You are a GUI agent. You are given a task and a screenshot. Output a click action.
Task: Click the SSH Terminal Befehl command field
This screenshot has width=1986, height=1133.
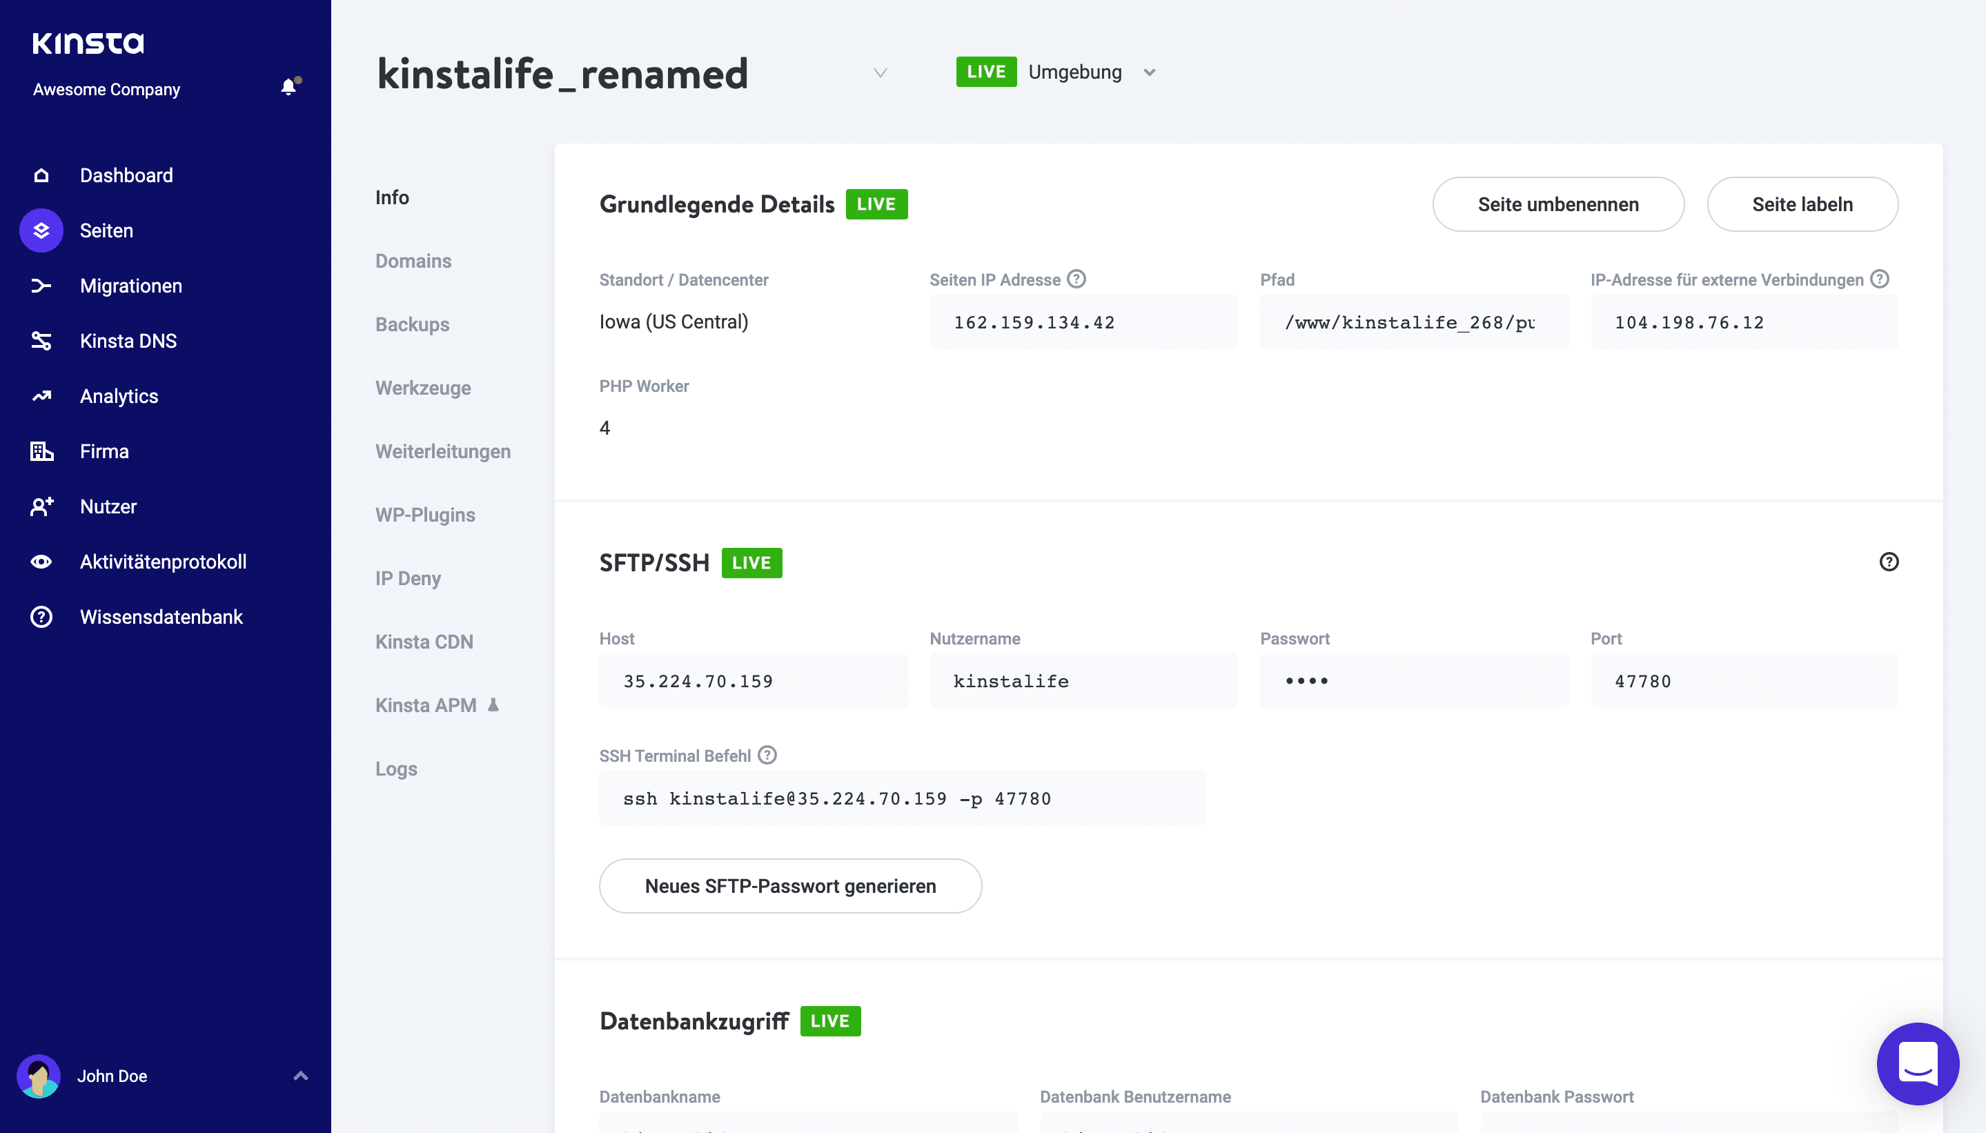pos(903,798)
